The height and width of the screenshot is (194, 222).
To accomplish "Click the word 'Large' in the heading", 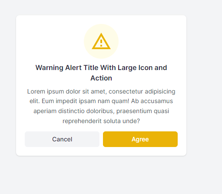I will point(127,68).
